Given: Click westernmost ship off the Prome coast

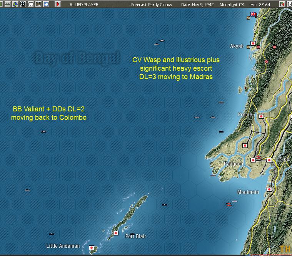Looking at the screenshot, I should (197, 117).
